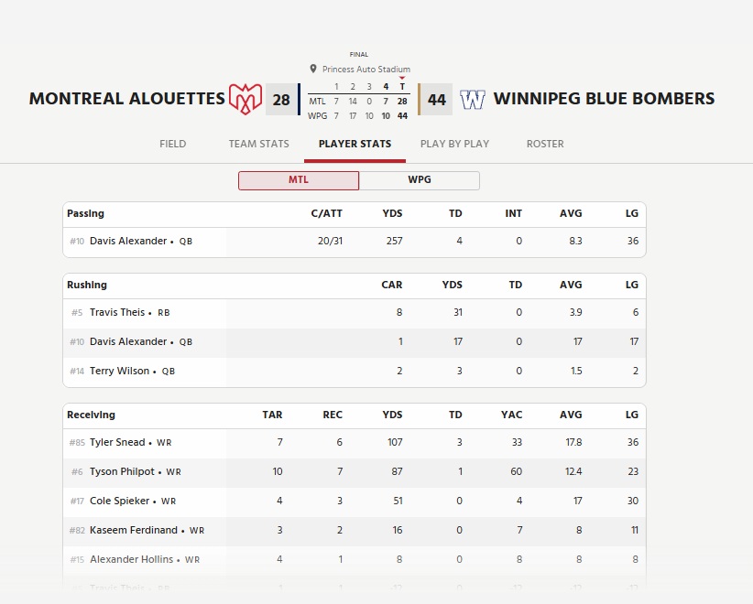This screenshot has height=604, width=753.
Task: Open the FIELD tab
Action: (x=173, y=144)
